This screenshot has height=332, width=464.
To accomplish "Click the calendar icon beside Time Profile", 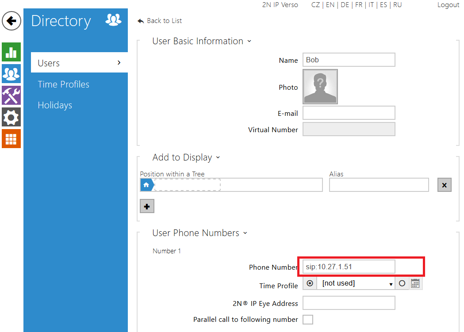I will tap(415, 283).
